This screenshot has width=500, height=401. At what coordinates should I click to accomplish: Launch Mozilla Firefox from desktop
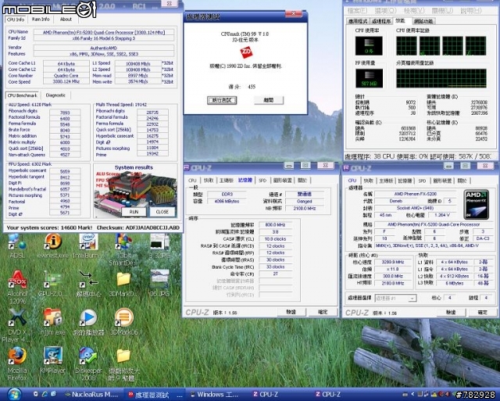pyautogui.click(x=17, y=363)
